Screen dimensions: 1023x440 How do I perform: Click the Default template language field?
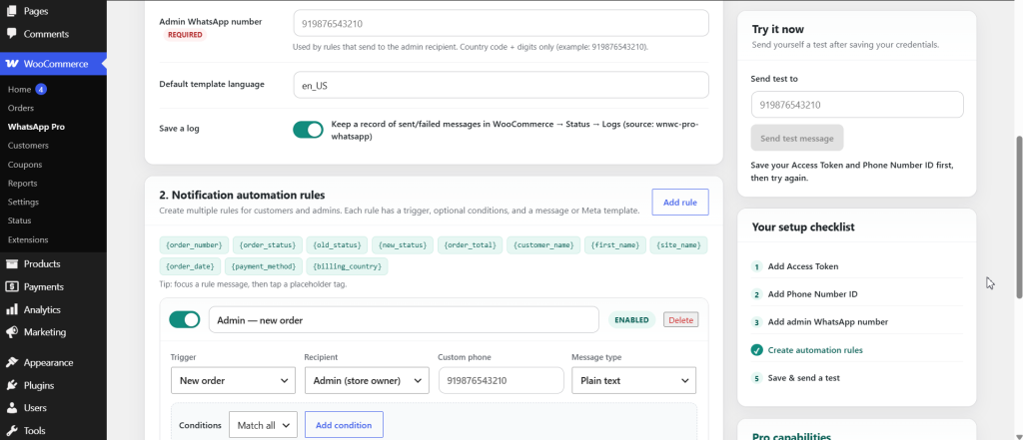point(502,85)
